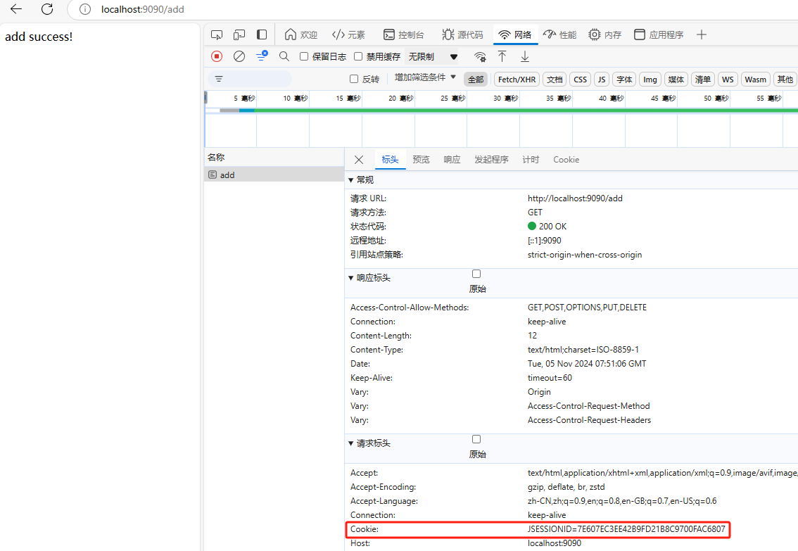
Task: Click the JSESSIONID cookie value
Action: (626, 529)
